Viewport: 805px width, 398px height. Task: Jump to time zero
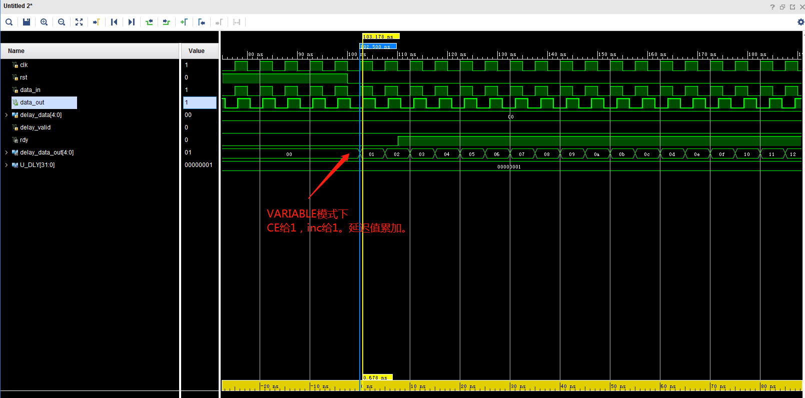click(x=114, y=22)
